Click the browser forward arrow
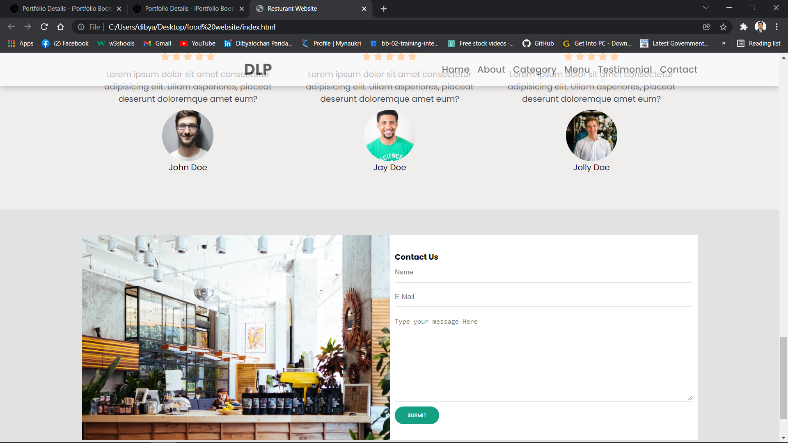Viewport: 788px width, 443px height. point(27,27)
